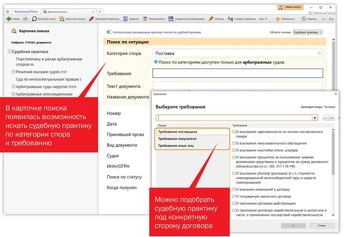The height and width of the screenshot is (237, 344).
Task: Add a new tab with plus icon
Action: 100,12
